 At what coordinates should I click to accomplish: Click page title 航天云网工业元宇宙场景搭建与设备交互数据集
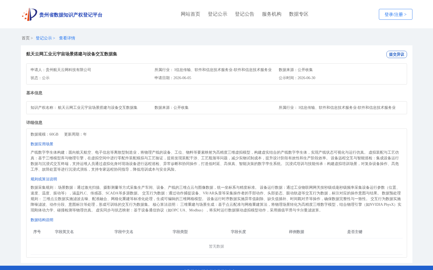tap(72, 54)
